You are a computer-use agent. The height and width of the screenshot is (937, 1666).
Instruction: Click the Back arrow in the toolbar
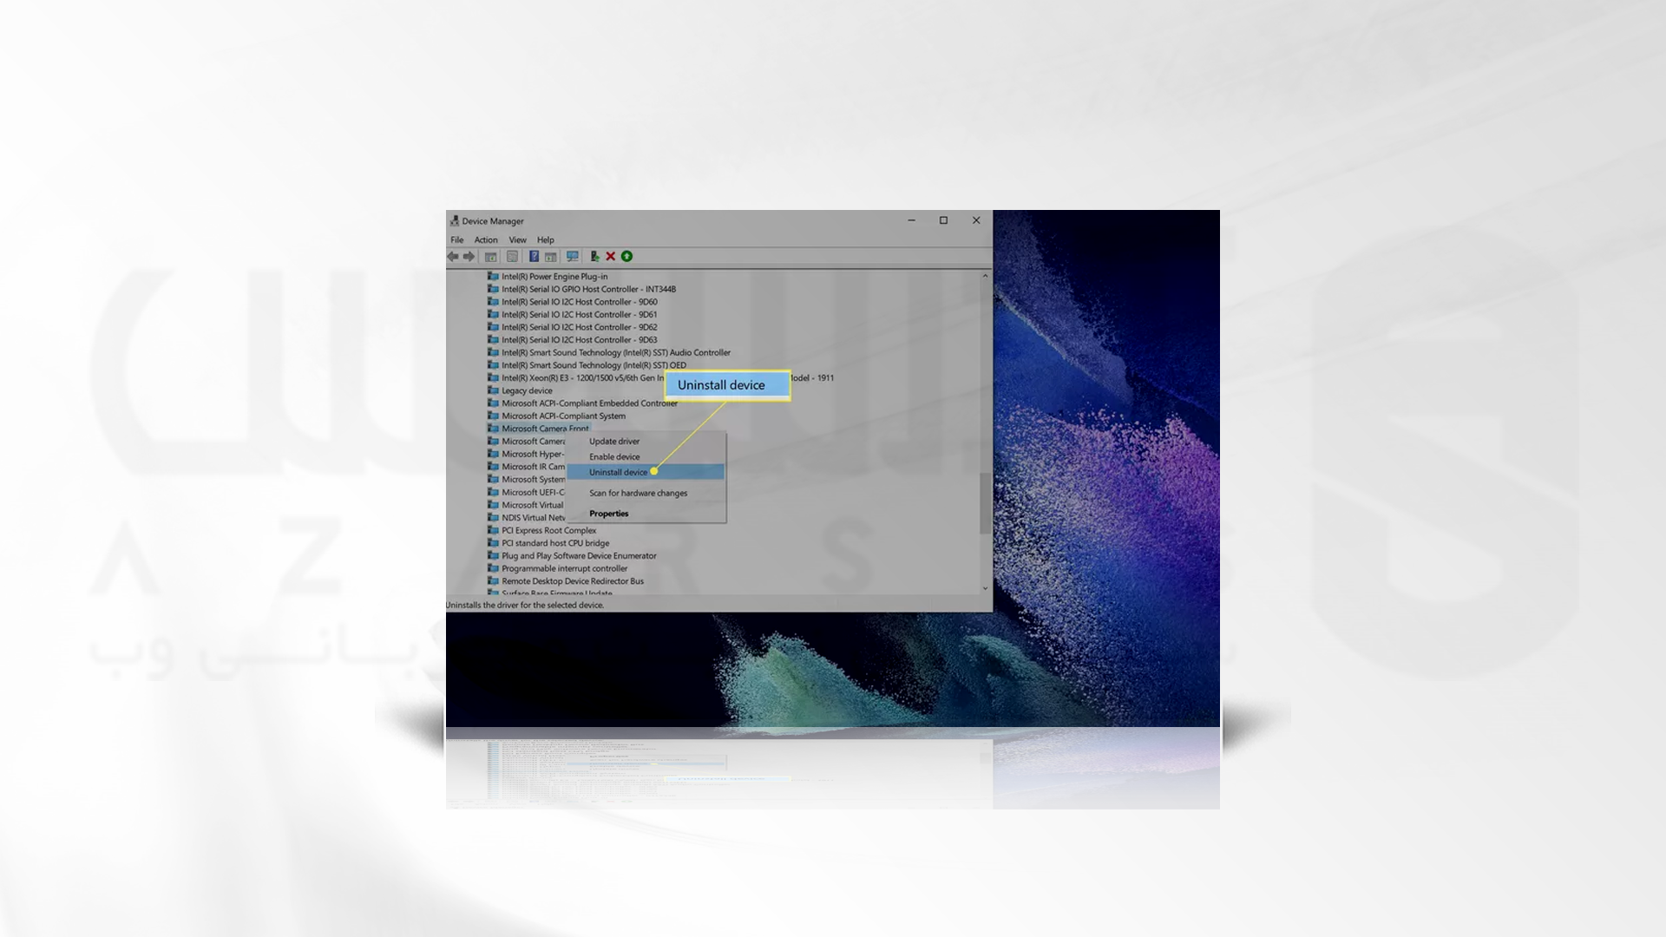tap(453, 257)
